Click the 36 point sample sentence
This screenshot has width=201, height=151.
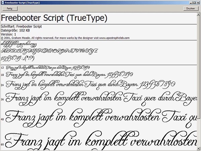coord(100,99)
